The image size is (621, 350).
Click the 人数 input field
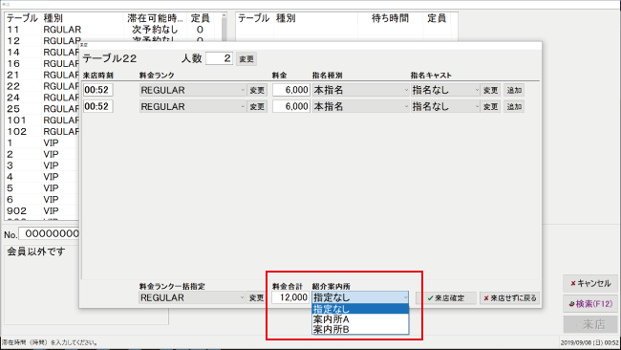[x=219, y=58]
